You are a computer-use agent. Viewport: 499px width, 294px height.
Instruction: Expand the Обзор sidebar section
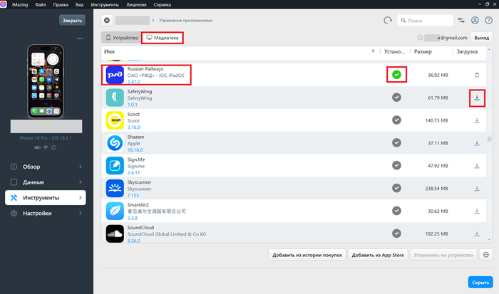(x=46, y=167)
